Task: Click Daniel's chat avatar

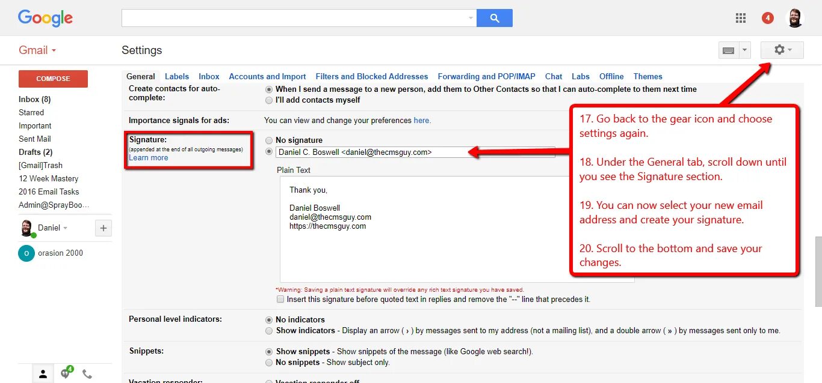Action: tap(26, 228)
